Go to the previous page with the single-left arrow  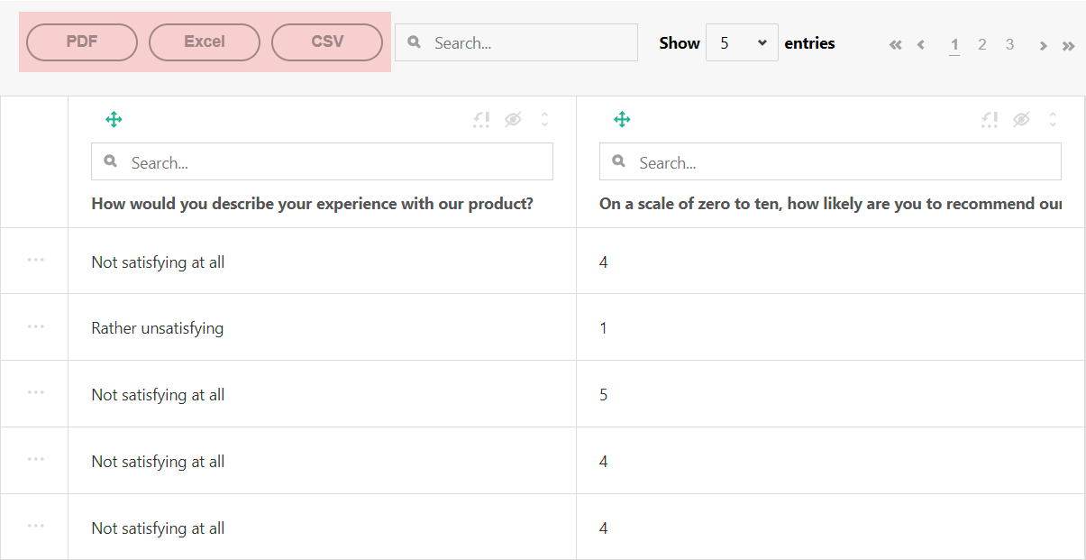920,44
